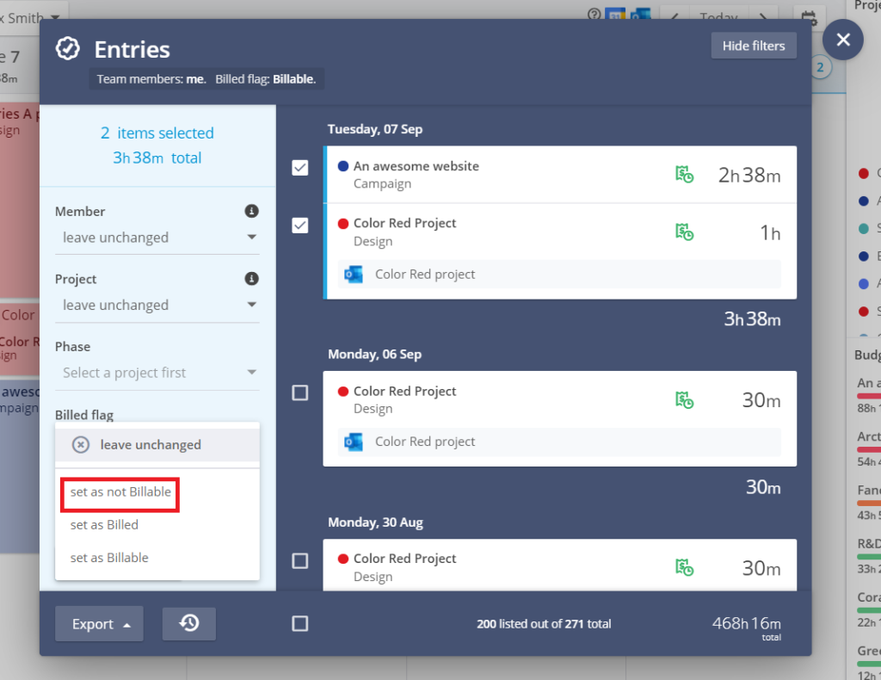Click the filter summary Billed flag: Billable

click(266, 79)
